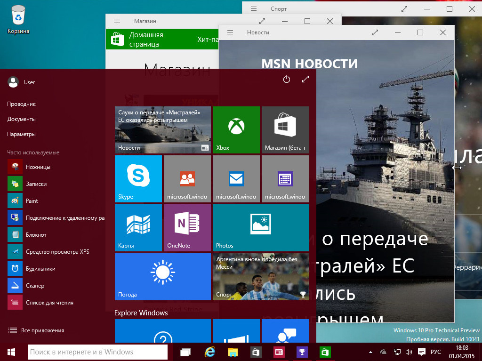482x361 pixels.
Task: Open hamburger menu in Новости window
Action: (x=230, y=32)
